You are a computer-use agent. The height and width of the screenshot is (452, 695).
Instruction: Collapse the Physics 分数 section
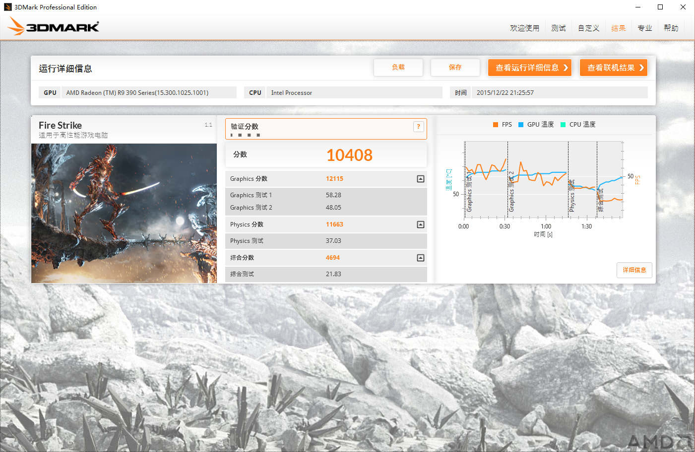point(421,225)
